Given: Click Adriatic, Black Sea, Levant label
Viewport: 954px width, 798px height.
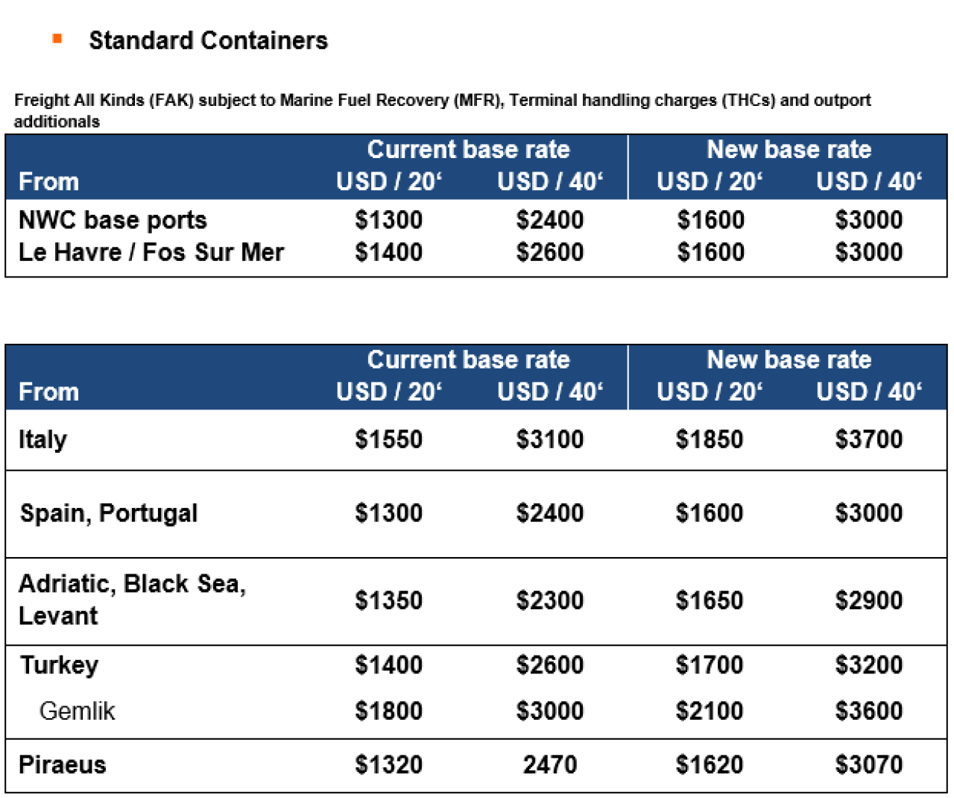Looking at the screenshot, I should click(x=132, y=600).
